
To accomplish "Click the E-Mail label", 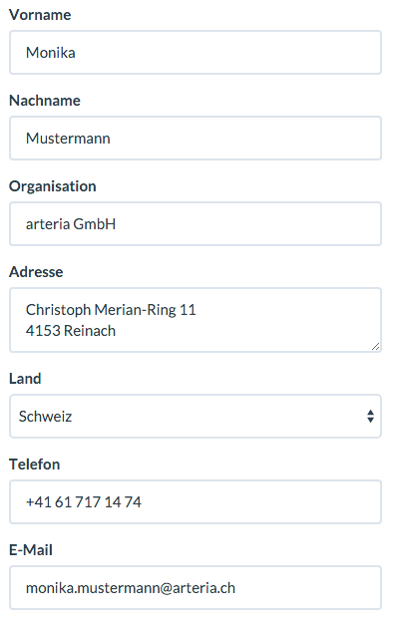I will (x=31, y=550).
